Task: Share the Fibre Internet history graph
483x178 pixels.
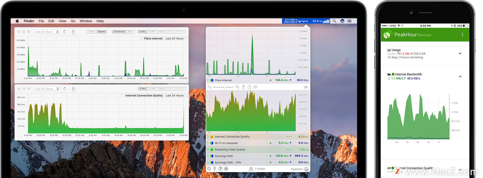Action: (73, 32)
